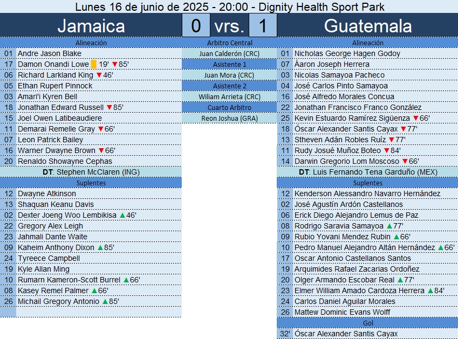
Task: Click red arrow next to Demarai Remelle Gray
Action: click(x=100, y=129)
